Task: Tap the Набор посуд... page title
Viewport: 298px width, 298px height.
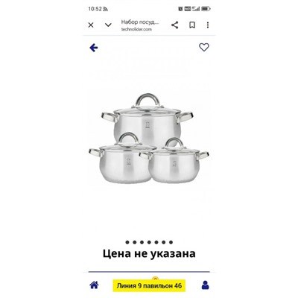Action: point(140,22)
